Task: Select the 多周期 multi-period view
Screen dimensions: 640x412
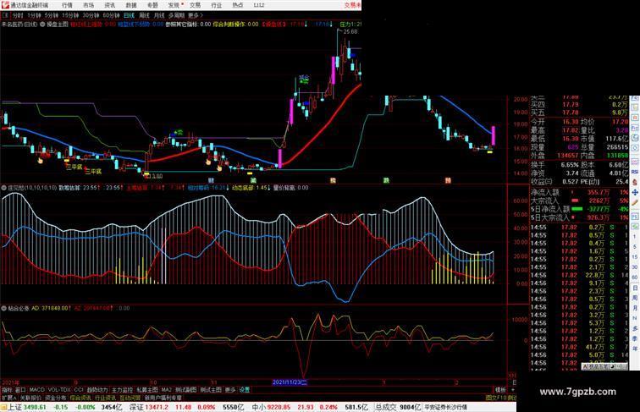Action: [176, 15]
